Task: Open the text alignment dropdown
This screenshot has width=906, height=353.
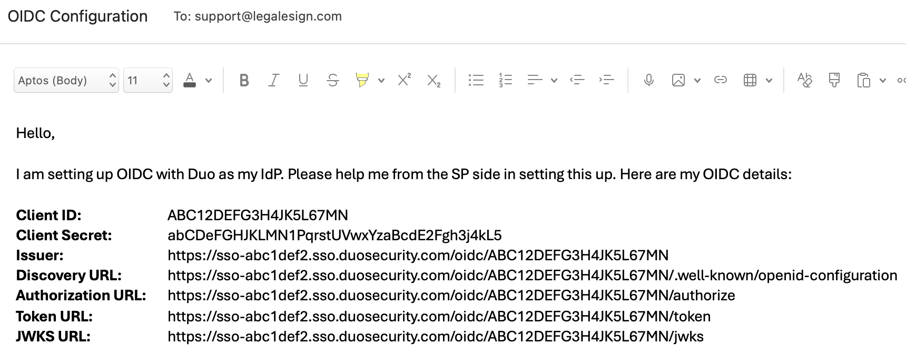Action: (554, 81)
